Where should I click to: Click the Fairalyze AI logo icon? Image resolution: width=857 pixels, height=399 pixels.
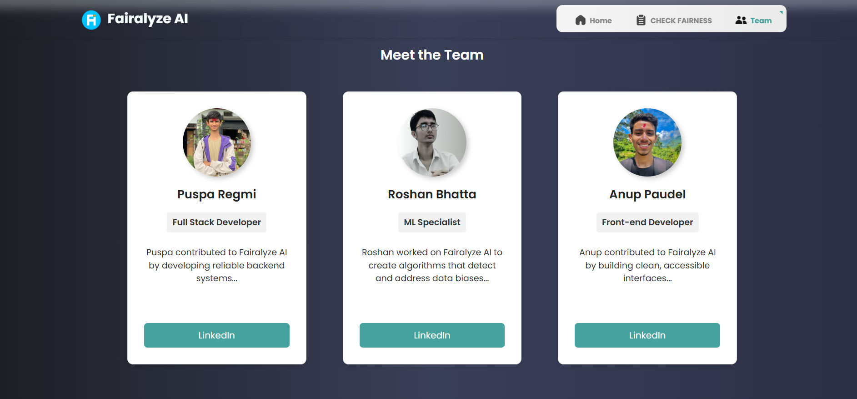(x=91, y=20)
